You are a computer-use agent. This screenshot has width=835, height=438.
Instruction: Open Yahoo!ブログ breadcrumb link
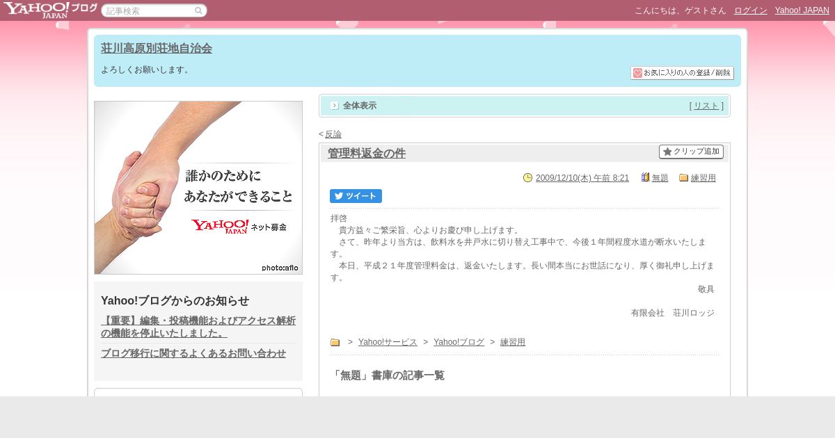pos(459,342)
